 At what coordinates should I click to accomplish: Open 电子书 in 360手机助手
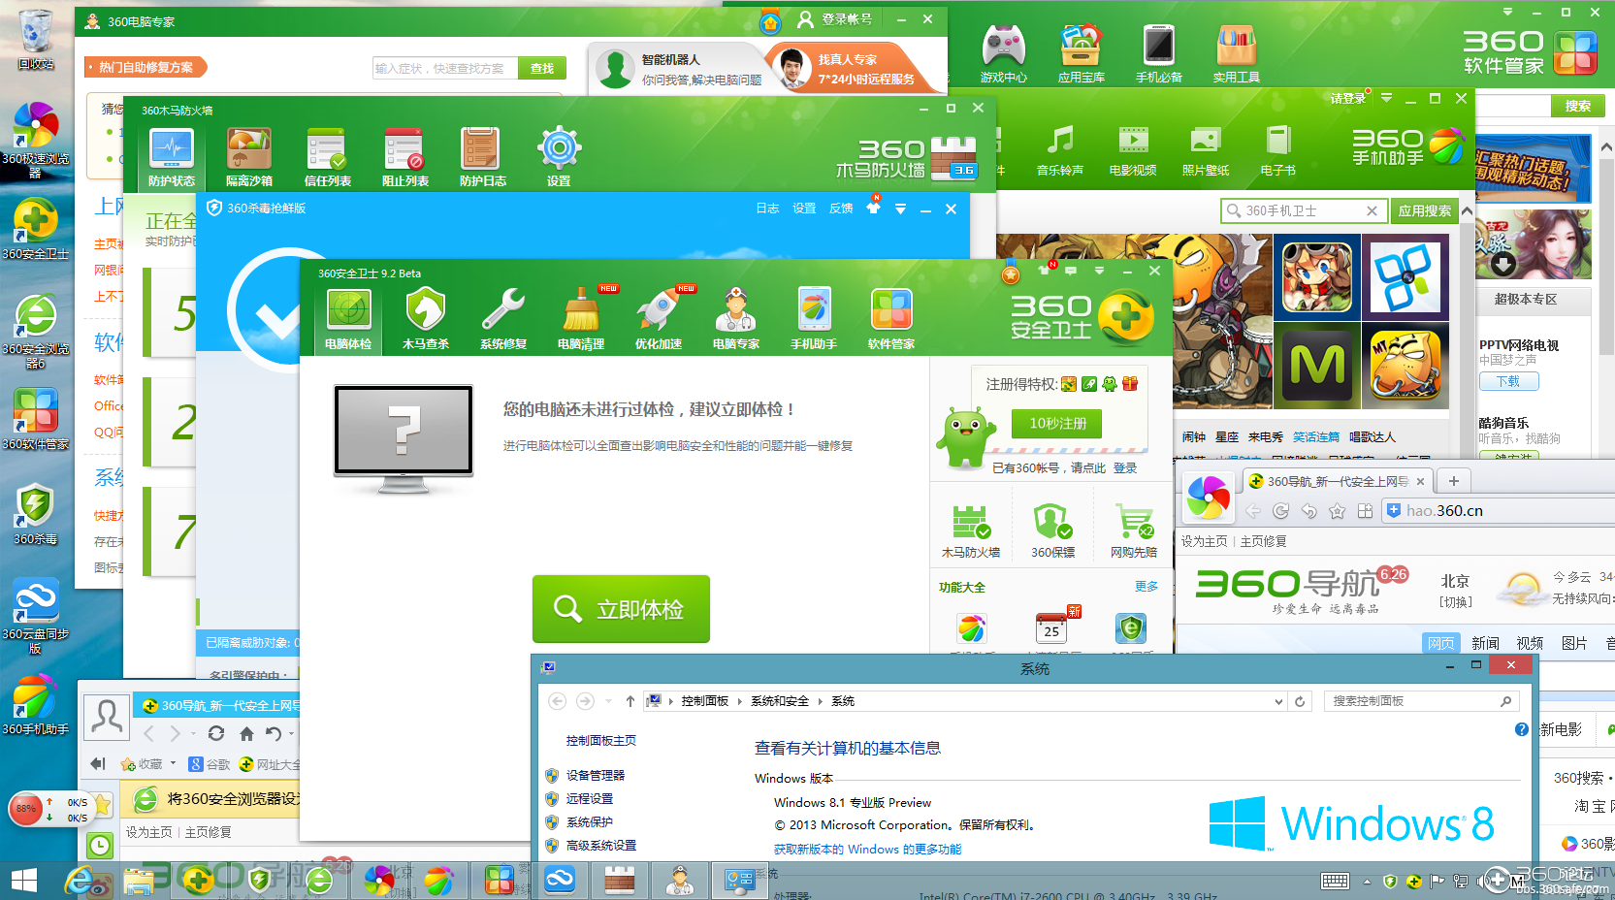[x=1277, y=150]
